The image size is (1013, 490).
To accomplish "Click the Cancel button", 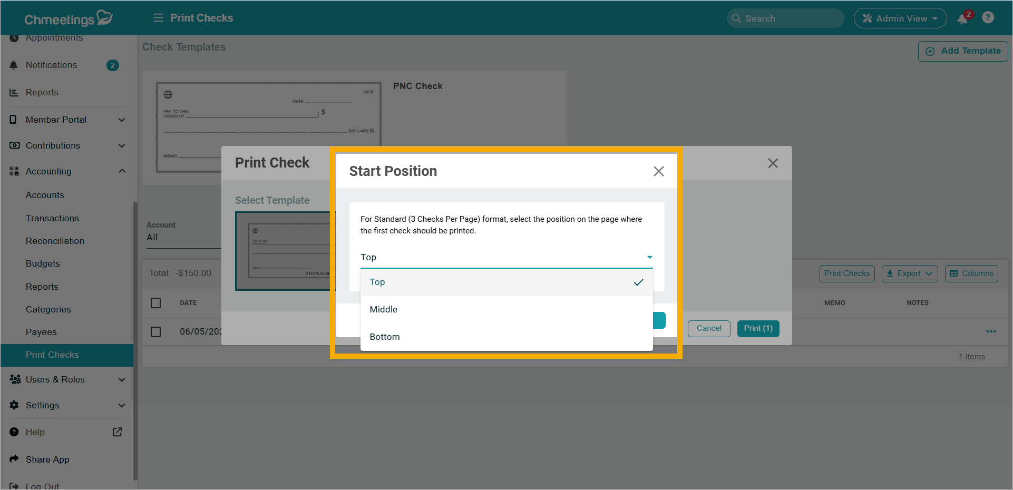I will coord(709,329).
